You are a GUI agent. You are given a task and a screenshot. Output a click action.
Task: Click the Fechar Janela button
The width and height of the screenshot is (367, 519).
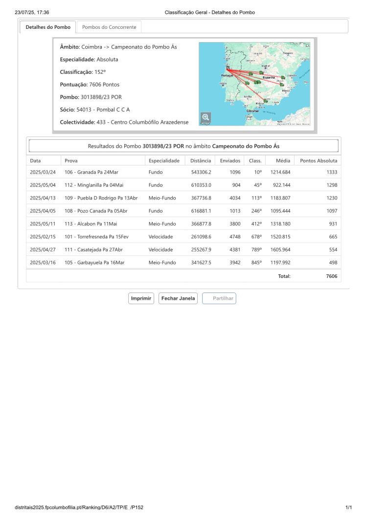(178, 298)
